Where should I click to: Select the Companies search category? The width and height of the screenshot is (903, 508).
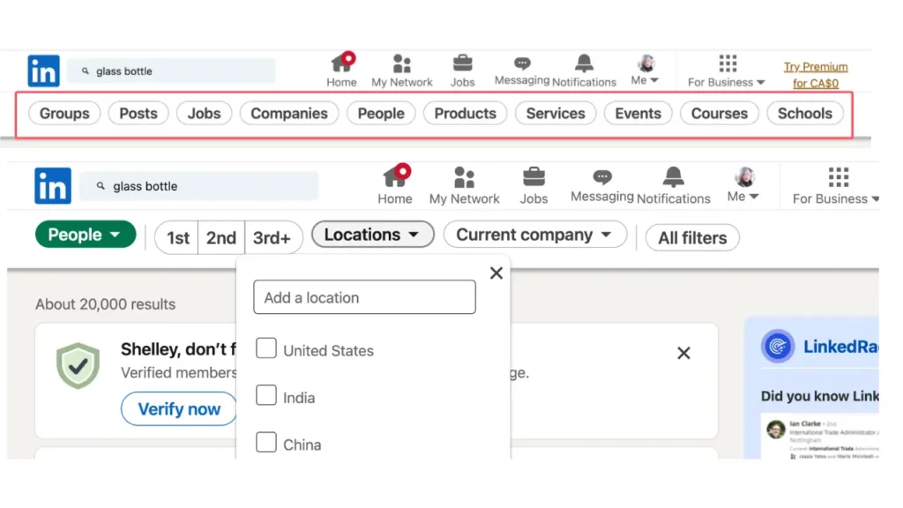[x=289, y=114]
